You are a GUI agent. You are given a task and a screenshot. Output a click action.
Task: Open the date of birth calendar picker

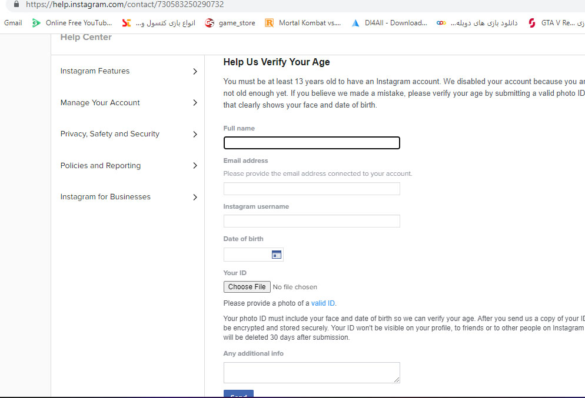tap(277, 255)
